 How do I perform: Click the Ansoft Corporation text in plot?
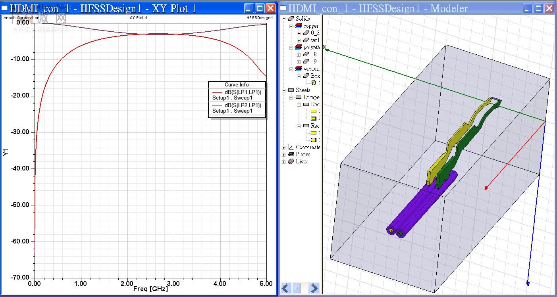(x=21, y=18)
